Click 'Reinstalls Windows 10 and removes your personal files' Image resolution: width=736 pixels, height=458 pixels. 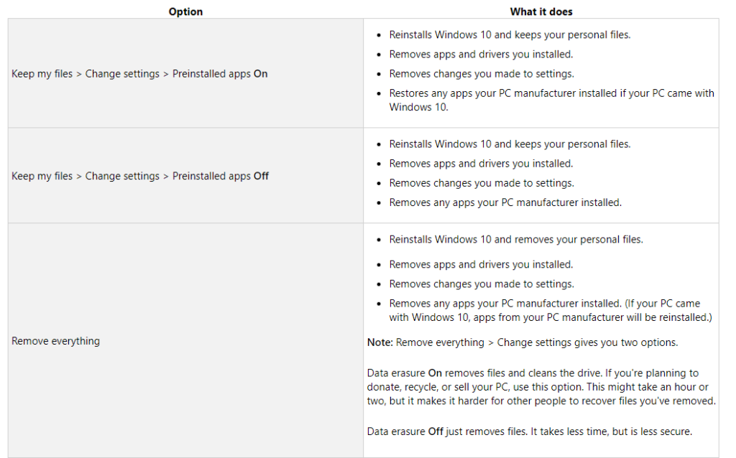pos(516,240)
